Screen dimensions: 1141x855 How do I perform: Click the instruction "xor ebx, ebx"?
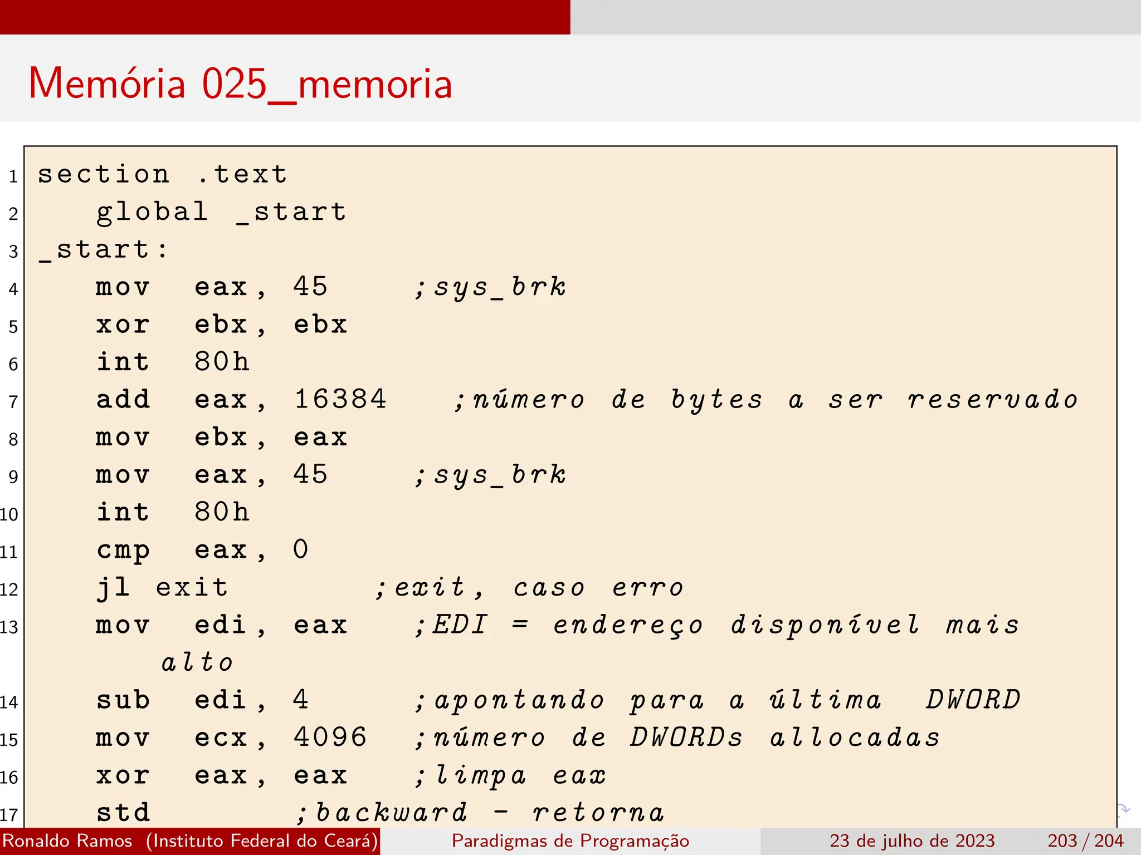pyautogui.click(x=221, y=325)
